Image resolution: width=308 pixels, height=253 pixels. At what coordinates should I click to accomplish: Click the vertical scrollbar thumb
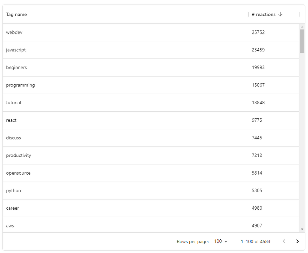point(302,41)
